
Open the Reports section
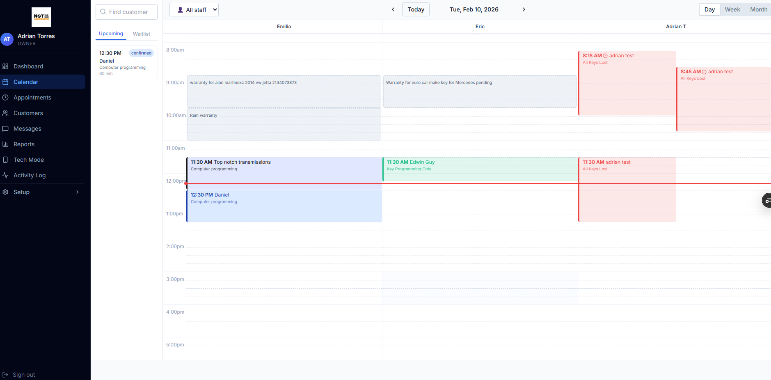click(x=24, y=144)
